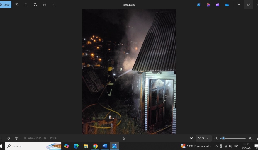
Task: Open the Designer app icon in title bar
Action: pos(208,5)
